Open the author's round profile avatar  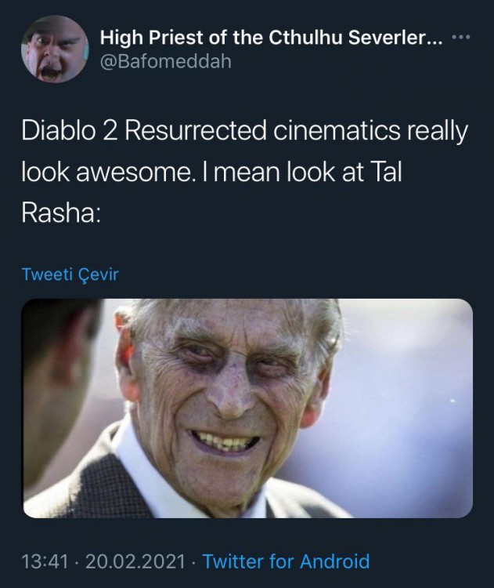click(55, 49)
